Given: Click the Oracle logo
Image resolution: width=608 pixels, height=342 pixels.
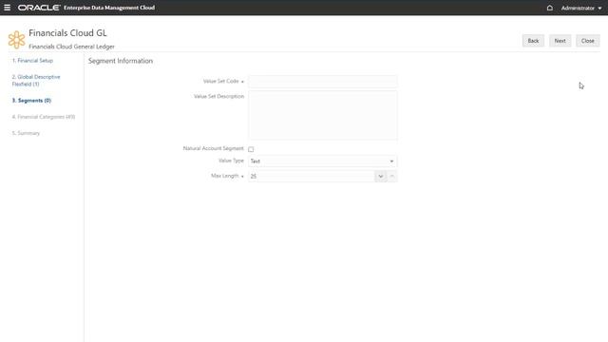Looking at the screenshot, I should click(x=39, y=8).
